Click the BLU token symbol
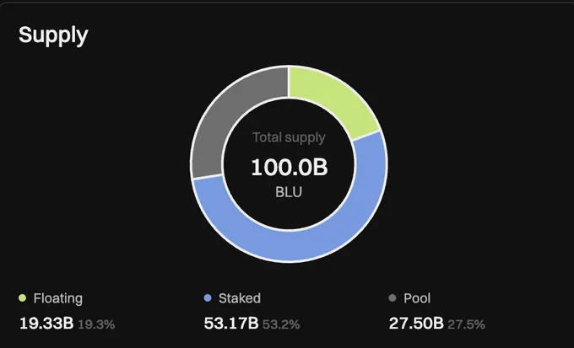Image resolution: width=574 pixels, height=348 pixels. pos(289,192)
